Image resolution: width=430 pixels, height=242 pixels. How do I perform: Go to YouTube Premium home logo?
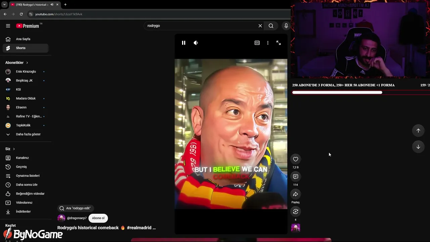pyautogui.click(x=28, y=26)
